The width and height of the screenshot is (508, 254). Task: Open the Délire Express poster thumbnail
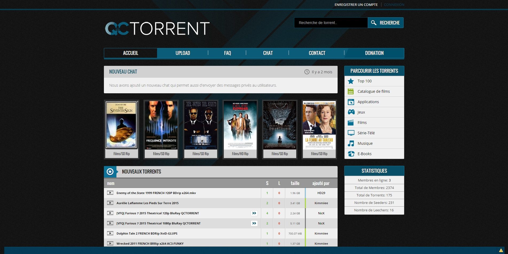[240, 125]
